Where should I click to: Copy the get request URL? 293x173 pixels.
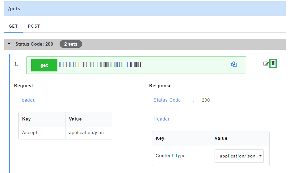pos(234,65)
